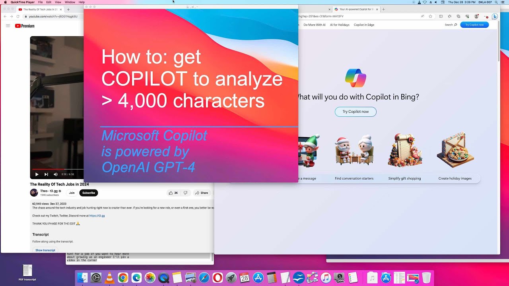The image size is (509, 286).
Task: Launch System Preferences from the Dock
Action: [x=96, y=278]
